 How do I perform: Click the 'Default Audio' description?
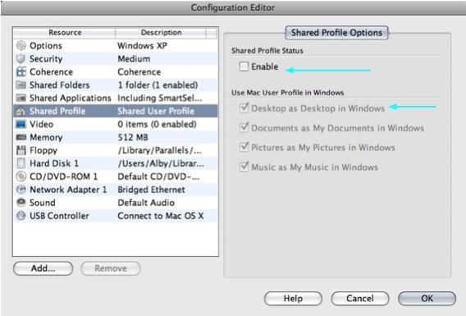(x=146, y=203)
